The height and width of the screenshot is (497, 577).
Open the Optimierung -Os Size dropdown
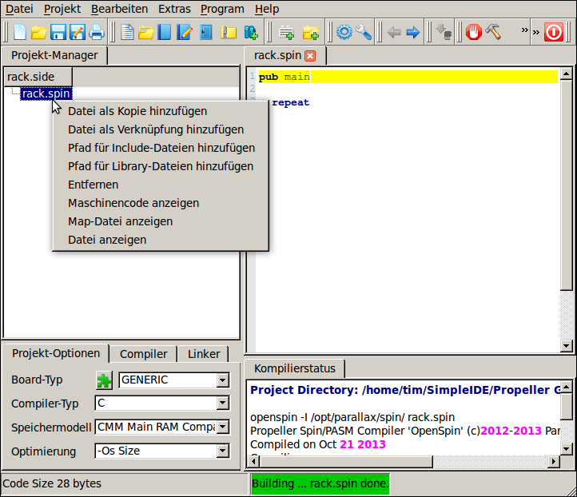(222, 451)
